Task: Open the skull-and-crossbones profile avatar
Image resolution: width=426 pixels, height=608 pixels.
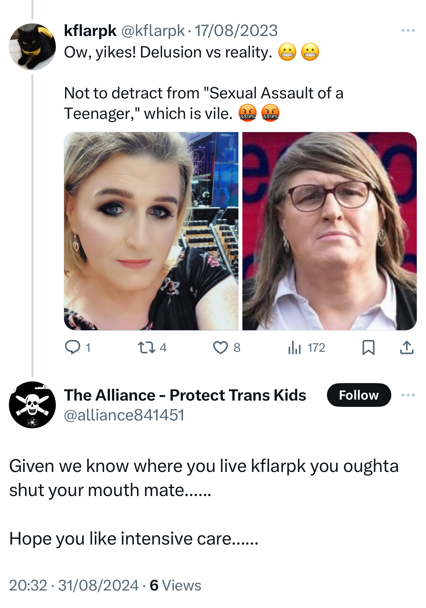Action: [x=32, y=405]
